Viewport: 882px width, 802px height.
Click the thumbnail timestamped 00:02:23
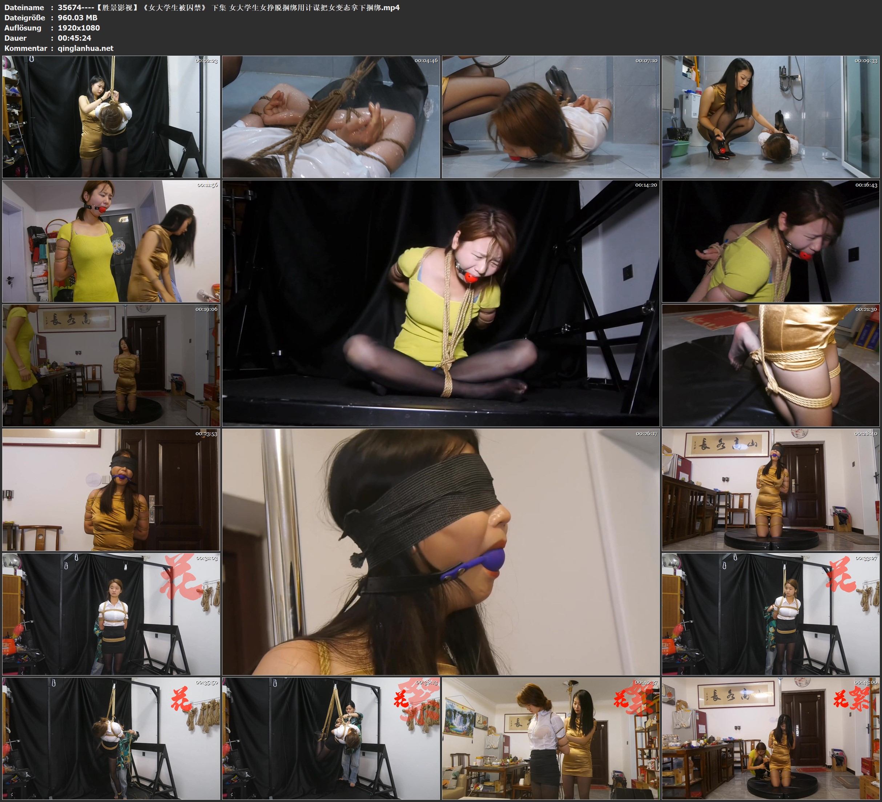[111, 116]
